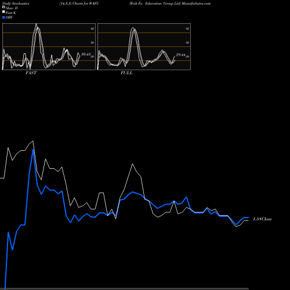Screen dimensions: 290x290
Task: Click 'Wah Fu Education Group Ltd' title text
Action: 155,3
